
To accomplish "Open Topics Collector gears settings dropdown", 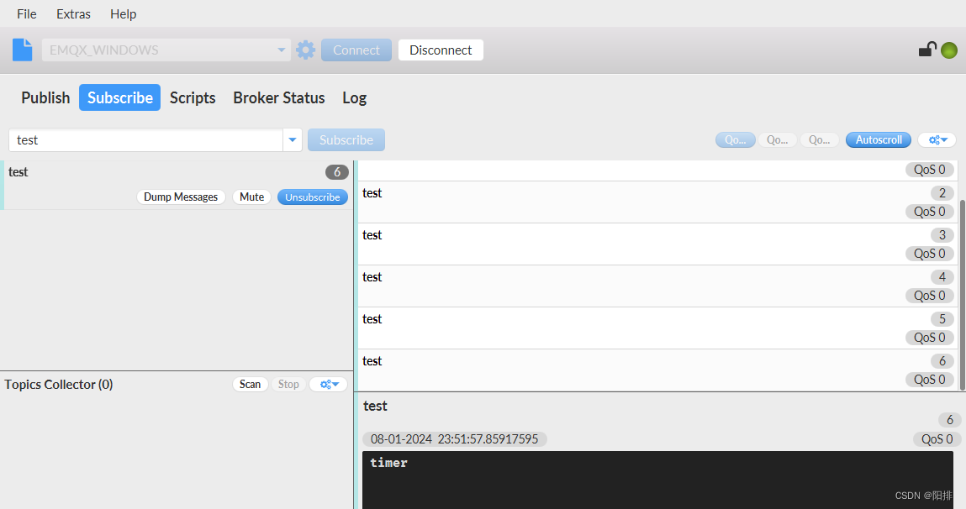I will pyautogui.click(x=329, y=384).
